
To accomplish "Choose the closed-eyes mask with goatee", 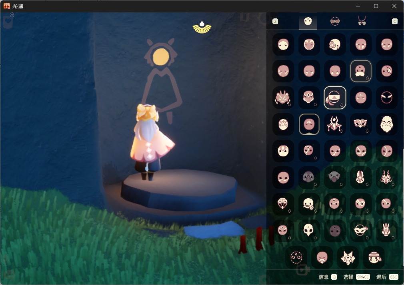I will point(322,257).
